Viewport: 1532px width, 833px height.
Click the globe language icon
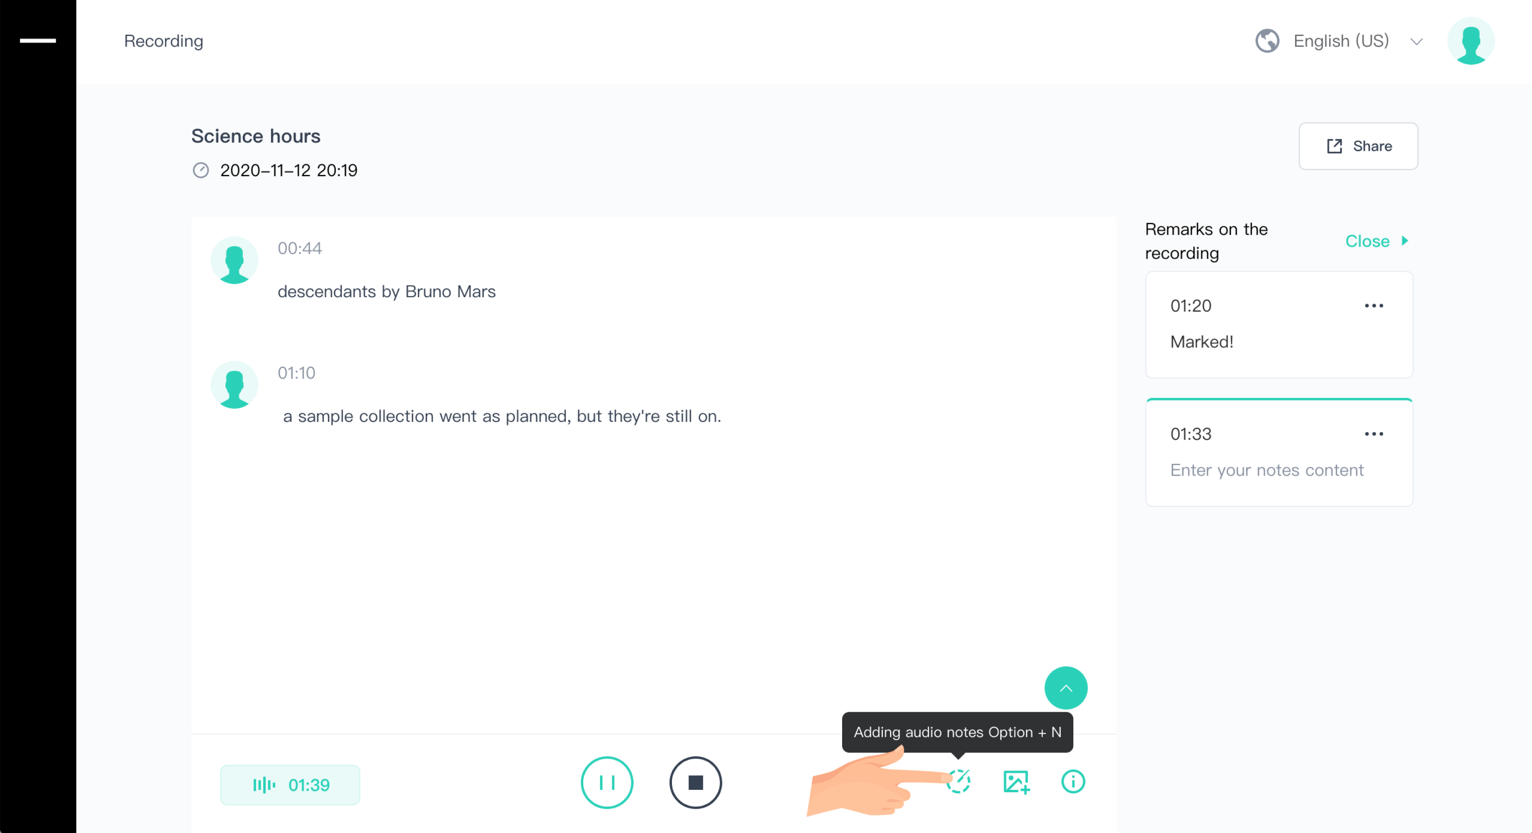pyautogui.click(x=1267, y=41)
